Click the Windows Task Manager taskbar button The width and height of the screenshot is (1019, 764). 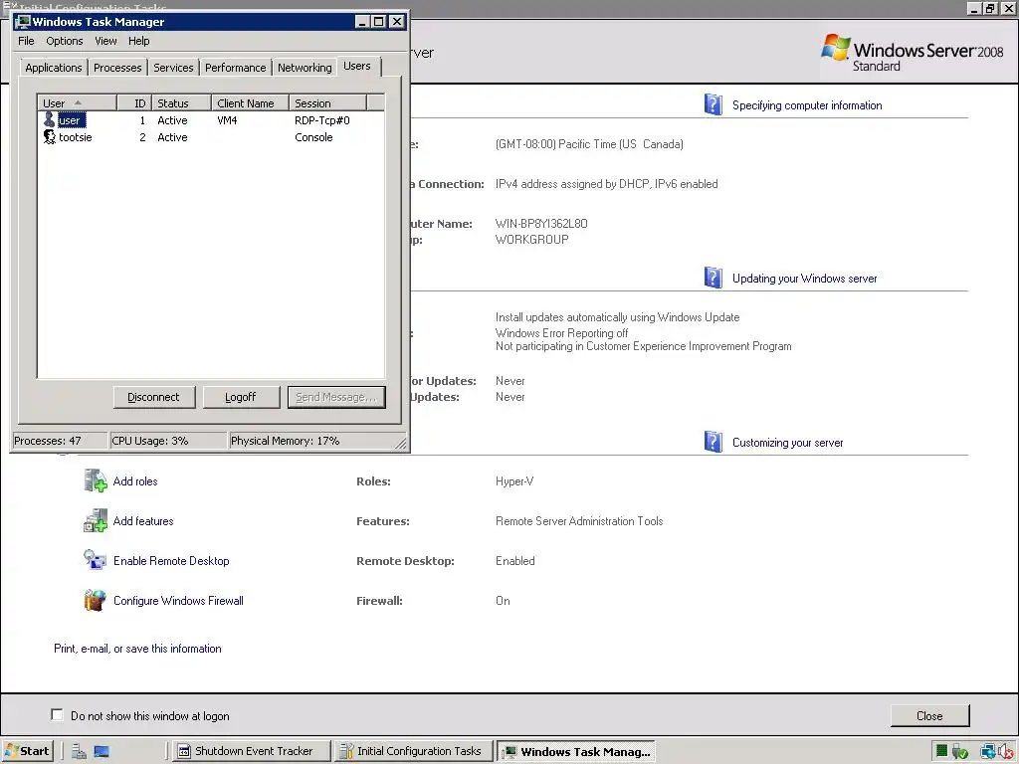576,751
